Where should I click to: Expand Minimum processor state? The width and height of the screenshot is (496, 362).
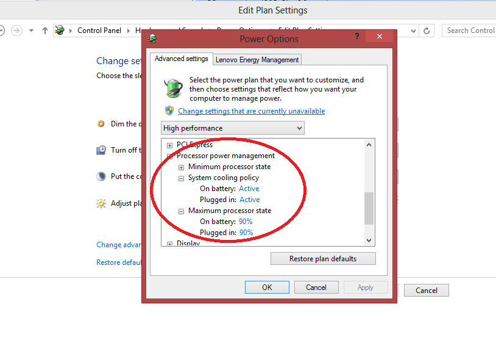point(181,167)
